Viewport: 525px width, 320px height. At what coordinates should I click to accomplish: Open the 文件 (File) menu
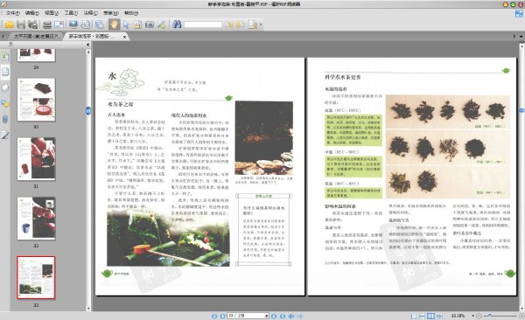point(12,13)
